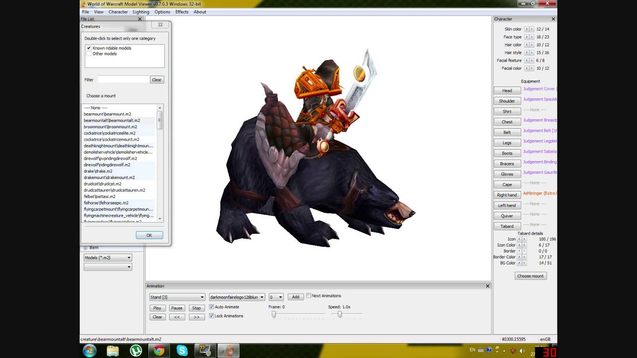This screenshot has width=637, height=358.
Task: Click next Hair style arrow
Action: (x=531, y=53)
